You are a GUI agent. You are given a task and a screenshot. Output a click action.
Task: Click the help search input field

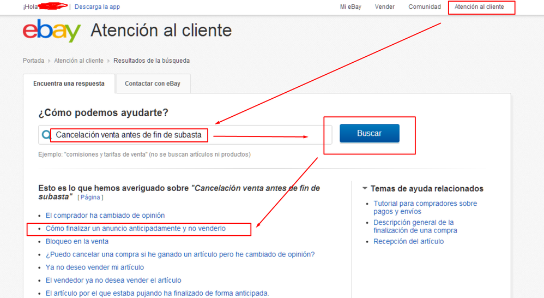(185, 135)
